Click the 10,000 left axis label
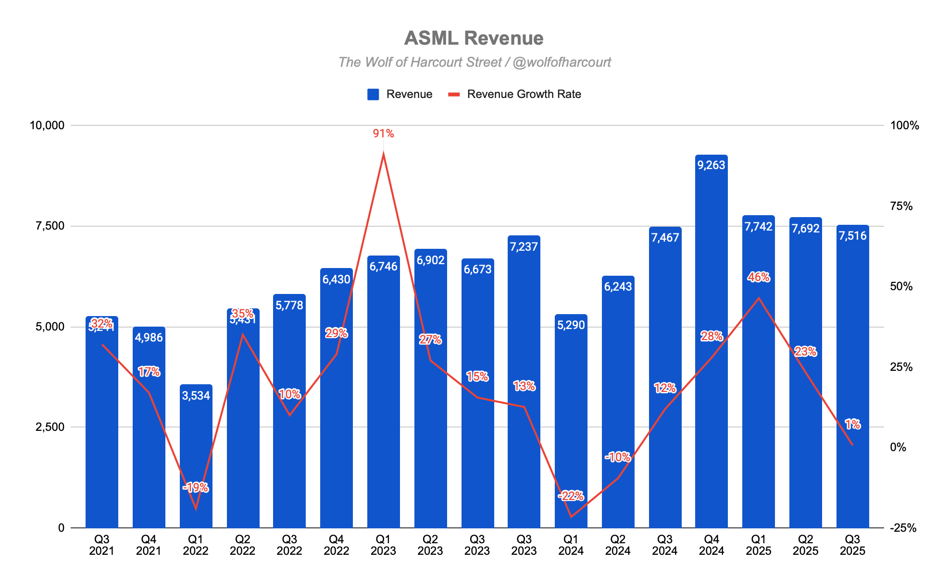 click(x=47, y=125)
